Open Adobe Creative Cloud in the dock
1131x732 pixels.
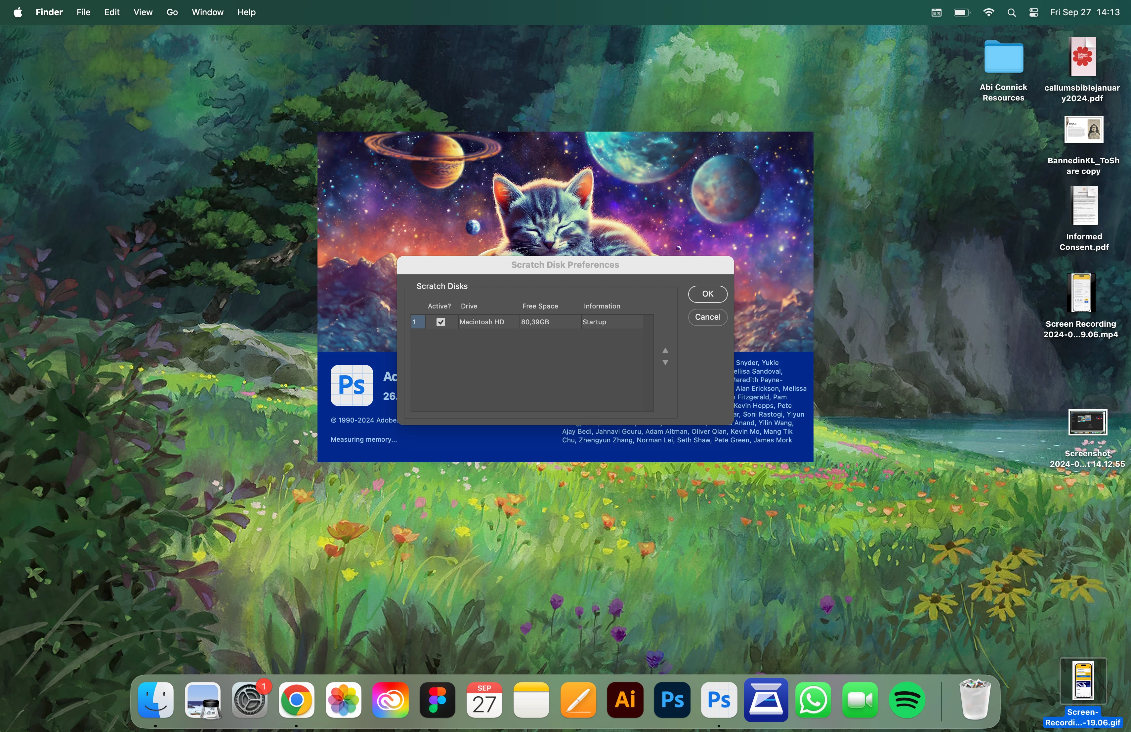(x=390, y=700)
